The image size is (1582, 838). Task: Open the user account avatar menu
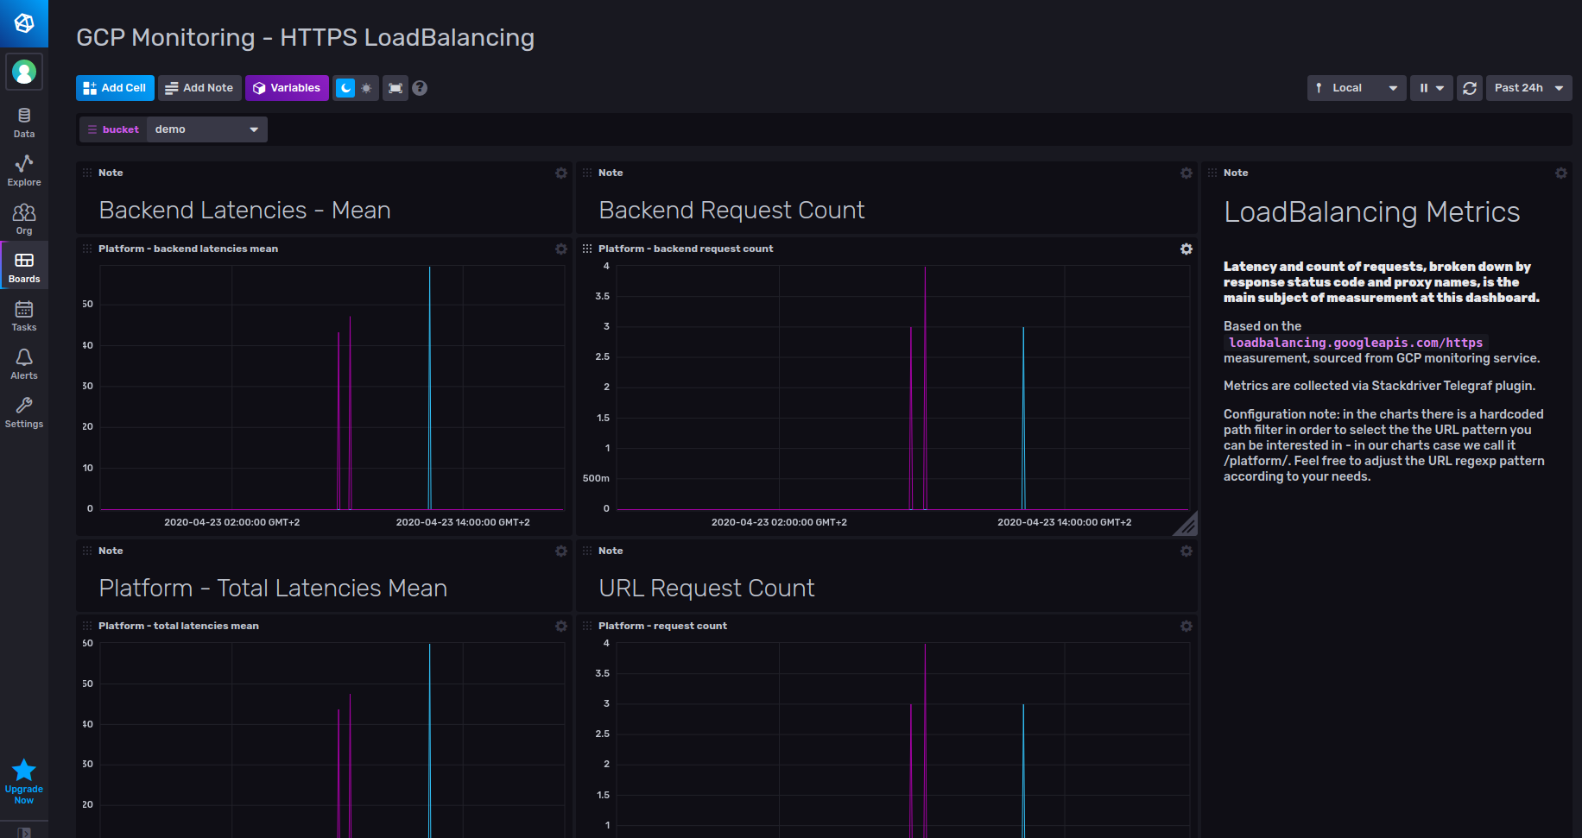[x=24, y=72]
